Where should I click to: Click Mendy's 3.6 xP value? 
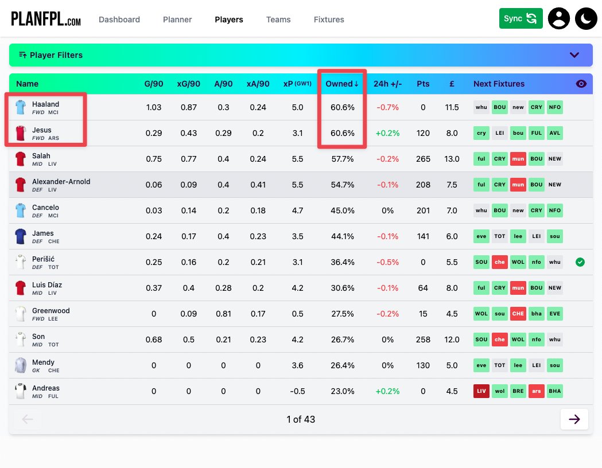297,365
